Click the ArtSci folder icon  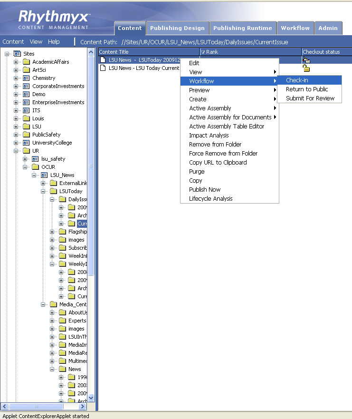[x=26, y=70]
